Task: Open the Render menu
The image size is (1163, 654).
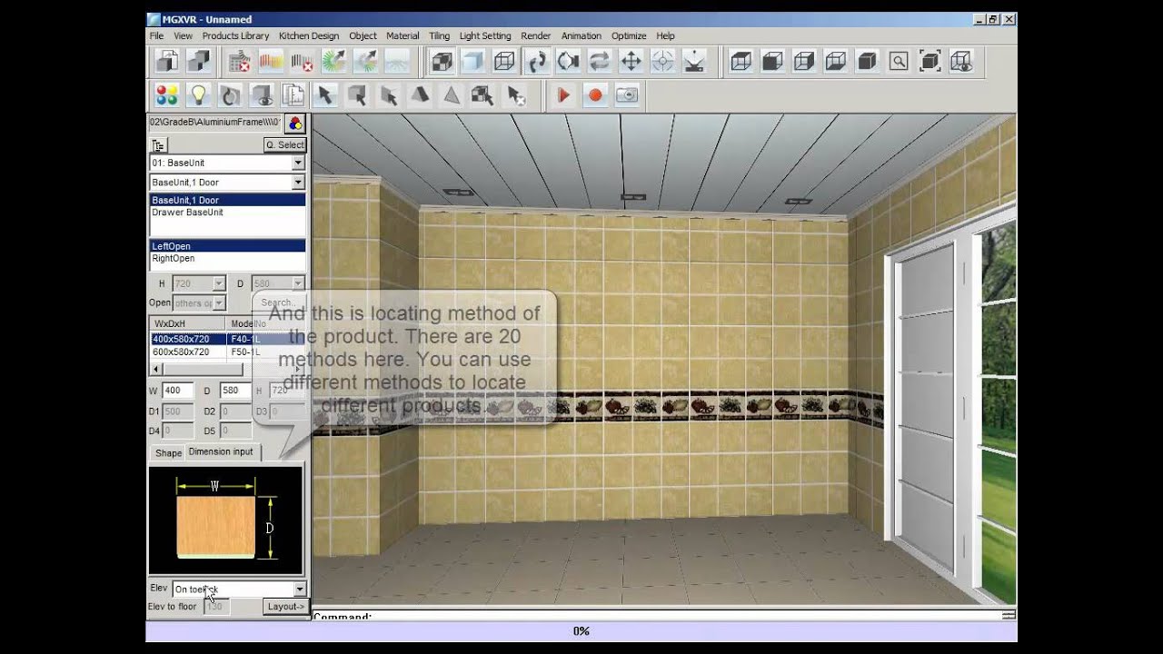Action: tap(536, 35)
